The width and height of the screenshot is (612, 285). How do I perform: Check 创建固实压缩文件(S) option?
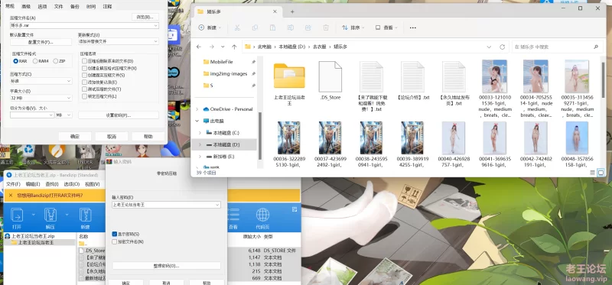[x=84, y=75]
